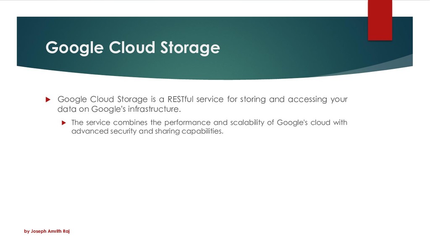Click the 'Google Cloud Storage' slide title
Viewport: 430px width, 242px height.
tap(133, 48)
